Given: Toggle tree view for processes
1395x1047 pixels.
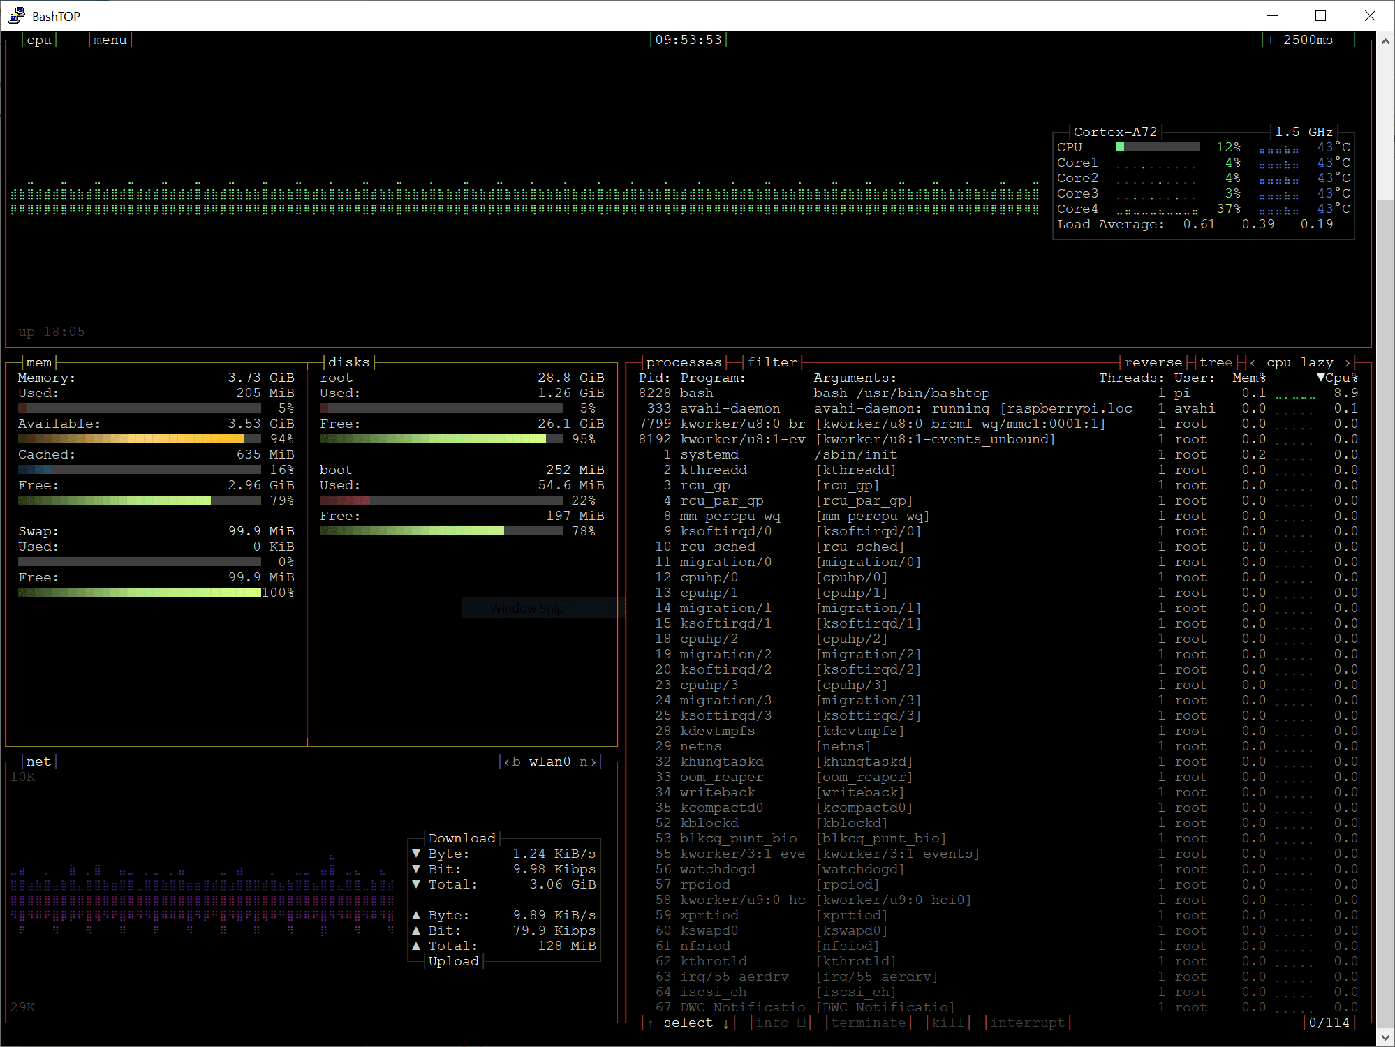Looking at the screenshot, I should tap(1216, 362).
